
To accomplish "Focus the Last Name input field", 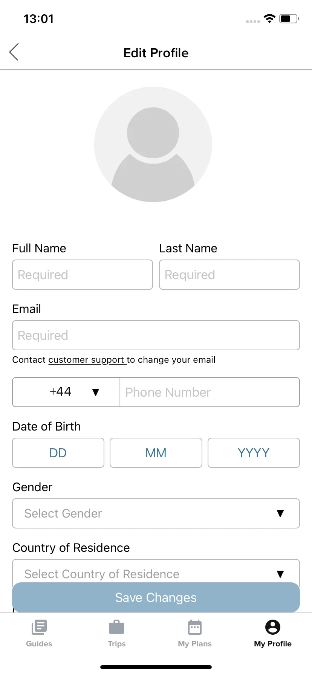I will pyautogui.click(x=229, y=275).
